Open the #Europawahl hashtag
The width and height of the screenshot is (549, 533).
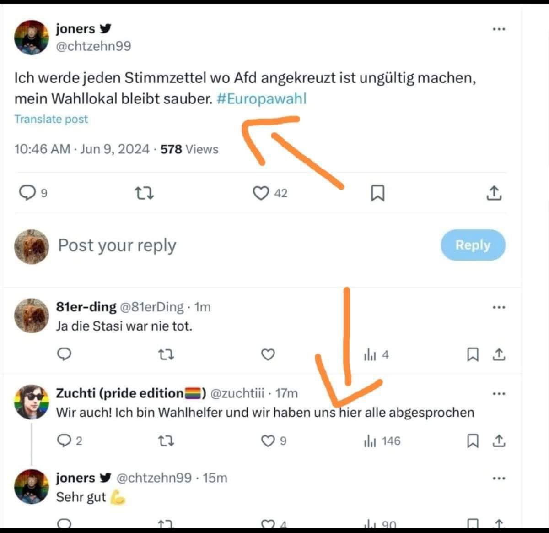pos(261,98)
